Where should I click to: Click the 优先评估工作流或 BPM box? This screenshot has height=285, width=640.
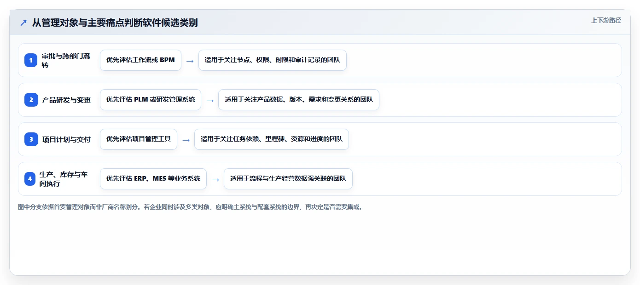[140, 60]
